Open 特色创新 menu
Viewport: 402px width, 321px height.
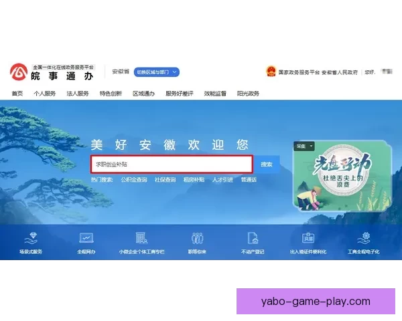click(x=111, y=94)
